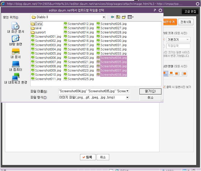Select Screenshot012.jpg file

pyautogui.click(x=79, y=24)
